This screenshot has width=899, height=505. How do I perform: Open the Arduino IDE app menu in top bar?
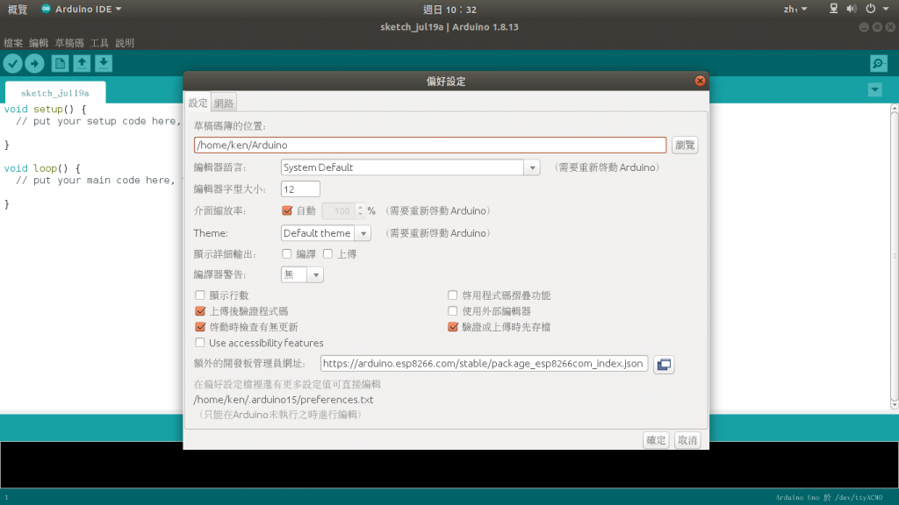[x=81, y=9]
